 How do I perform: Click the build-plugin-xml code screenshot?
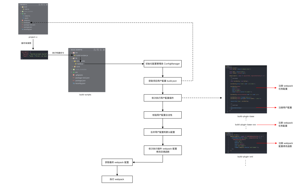pyautogui.click(x=246, y=143)
